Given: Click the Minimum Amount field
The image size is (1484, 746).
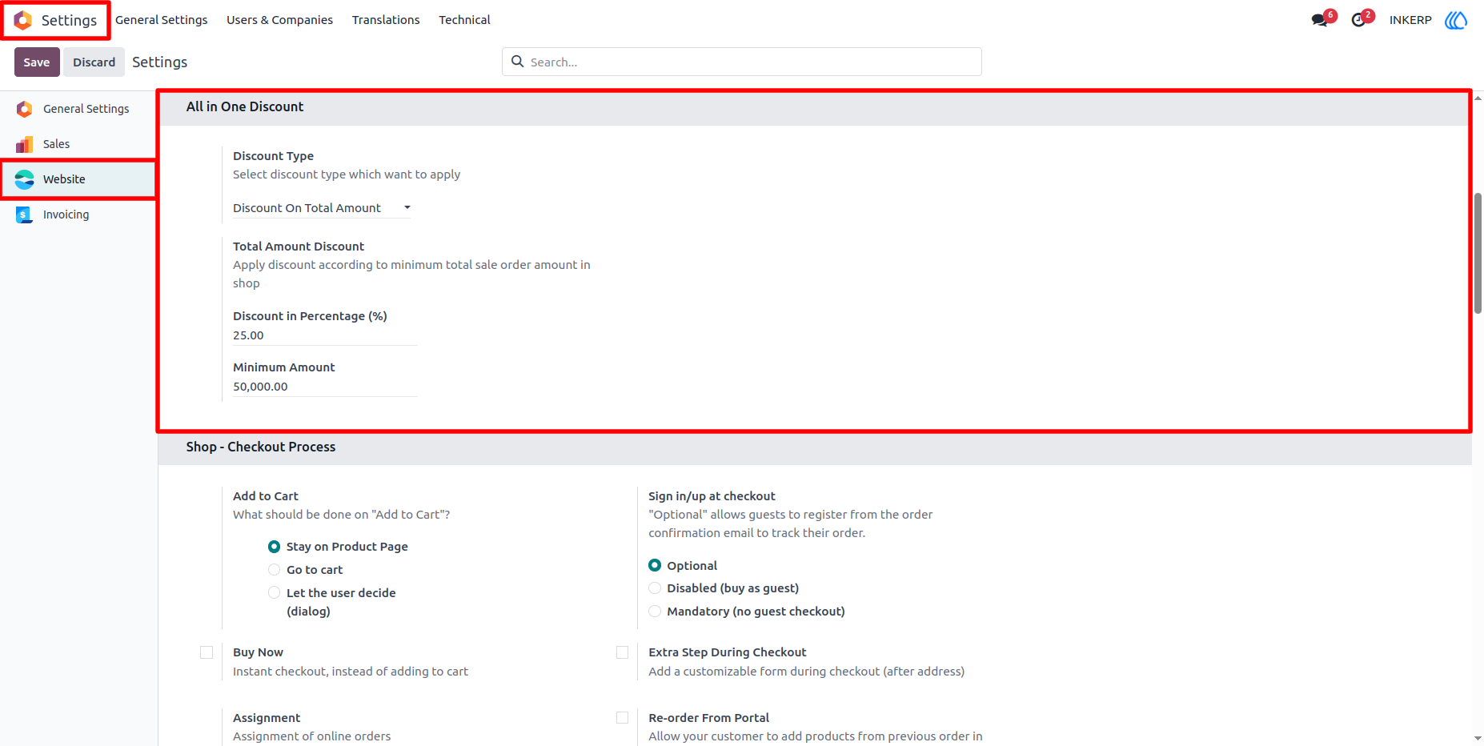Looking at the screenshot, I should pos(325,387).
